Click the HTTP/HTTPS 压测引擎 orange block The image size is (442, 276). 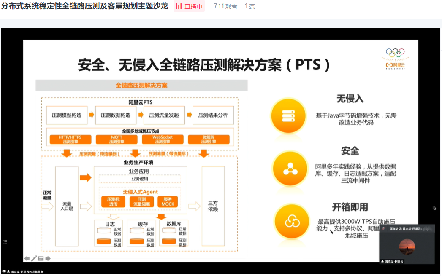click(71, 139)
